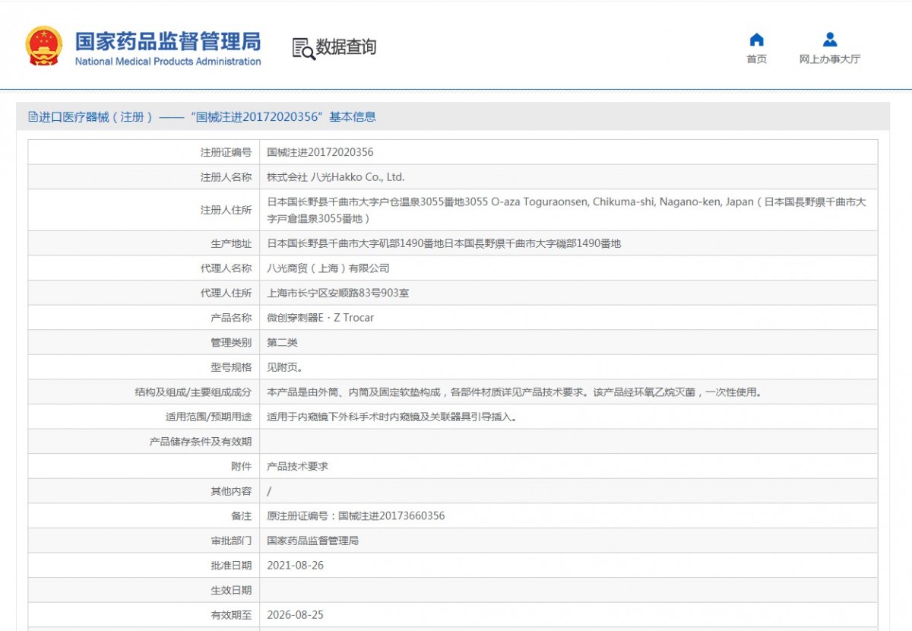The height and width of the screenshot is (631, 912).
Task: Click 国家药品监督管理局 site title
Action: (167, 40)
